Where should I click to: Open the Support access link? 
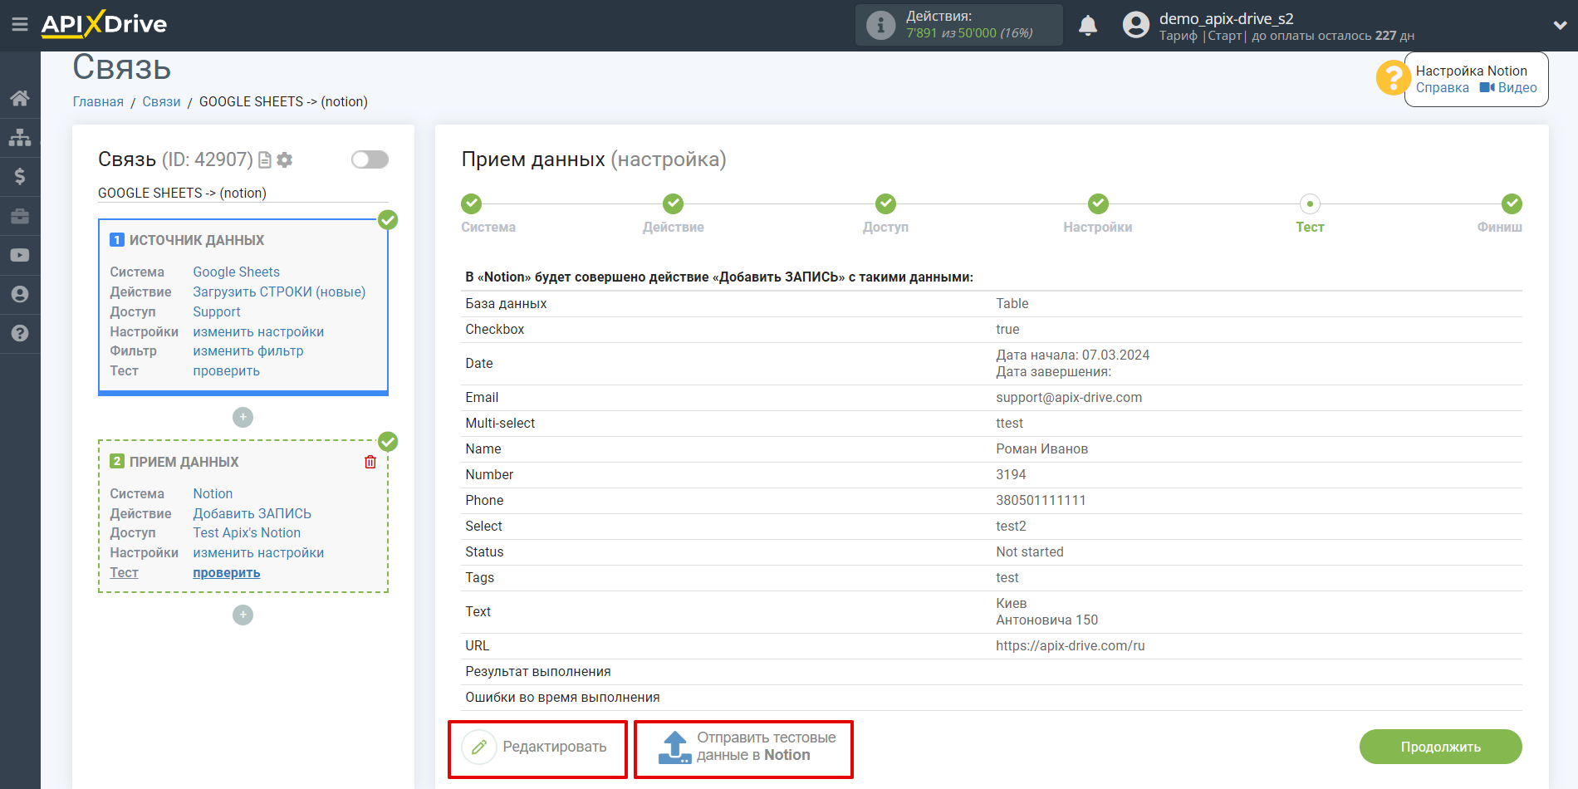(216, 312)
